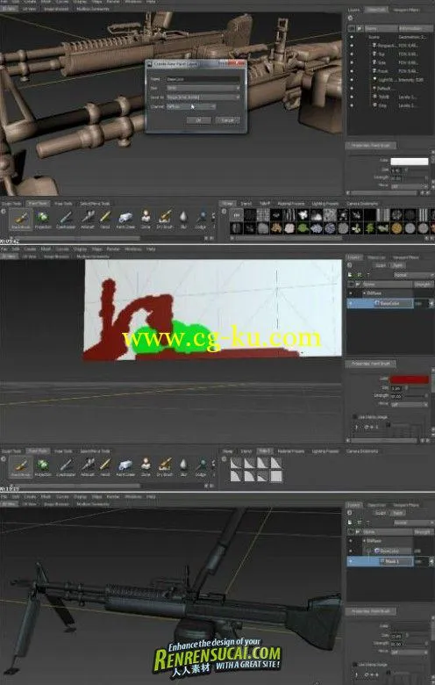Select Mask 1 layer in bottom window

[380, 561]
